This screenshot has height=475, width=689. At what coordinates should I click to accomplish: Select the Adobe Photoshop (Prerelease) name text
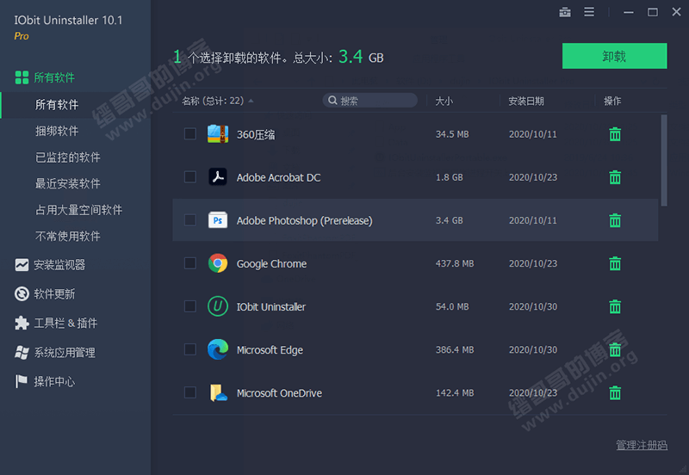click(x=305, y=220)
